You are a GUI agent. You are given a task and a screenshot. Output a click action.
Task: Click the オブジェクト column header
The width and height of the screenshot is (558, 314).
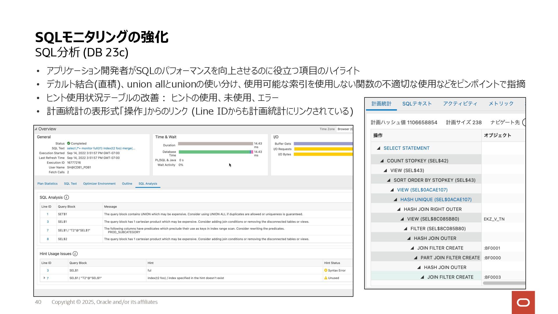click(503, 135)
